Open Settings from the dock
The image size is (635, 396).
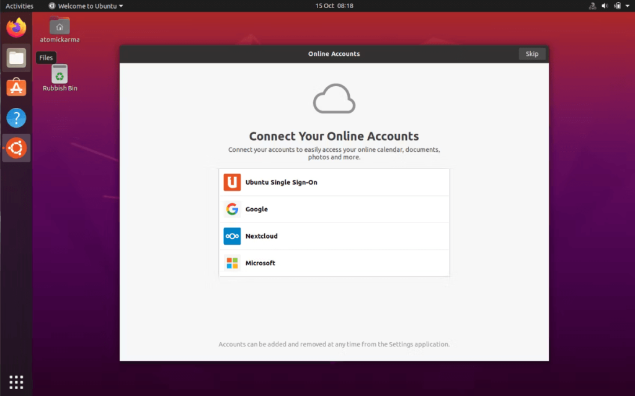[x=16, y=147]
